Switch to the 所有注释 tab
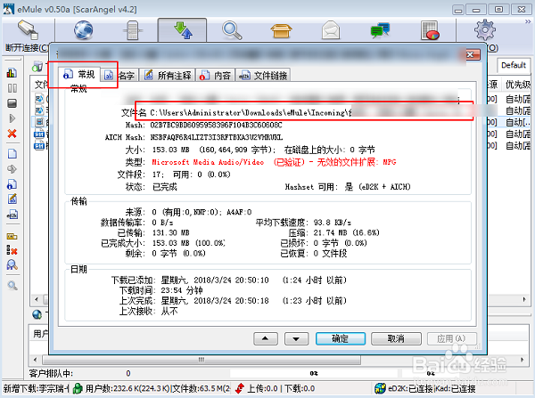This screenshot has height=398, width=535. tap(168, 76)
